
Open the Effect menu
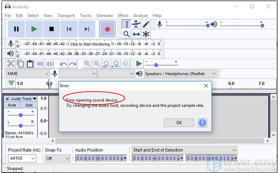pos(123,16)
